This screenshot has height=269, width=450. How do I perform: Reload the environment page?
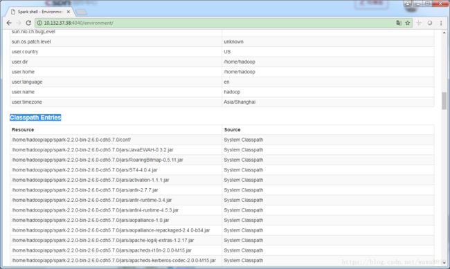(x=28, y=23)
